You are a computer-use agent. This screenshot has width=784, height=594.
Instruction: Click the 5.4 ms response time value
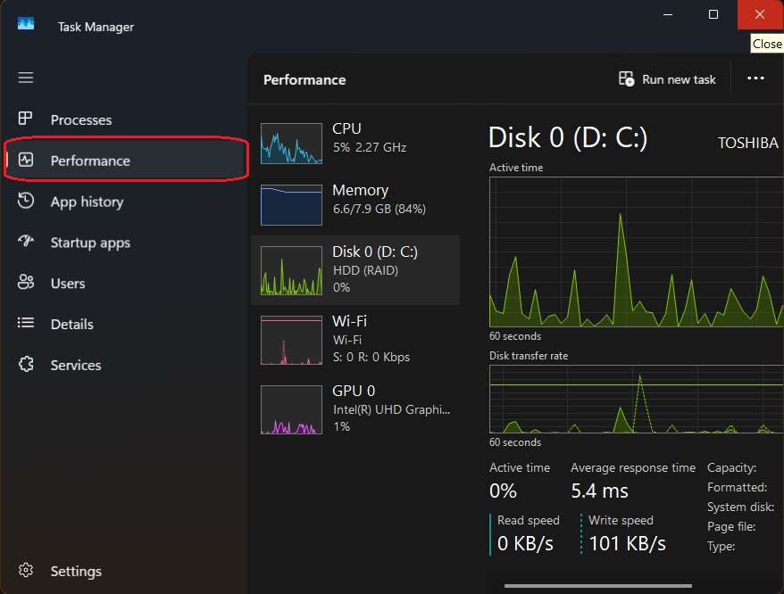[x=599, y=491]
